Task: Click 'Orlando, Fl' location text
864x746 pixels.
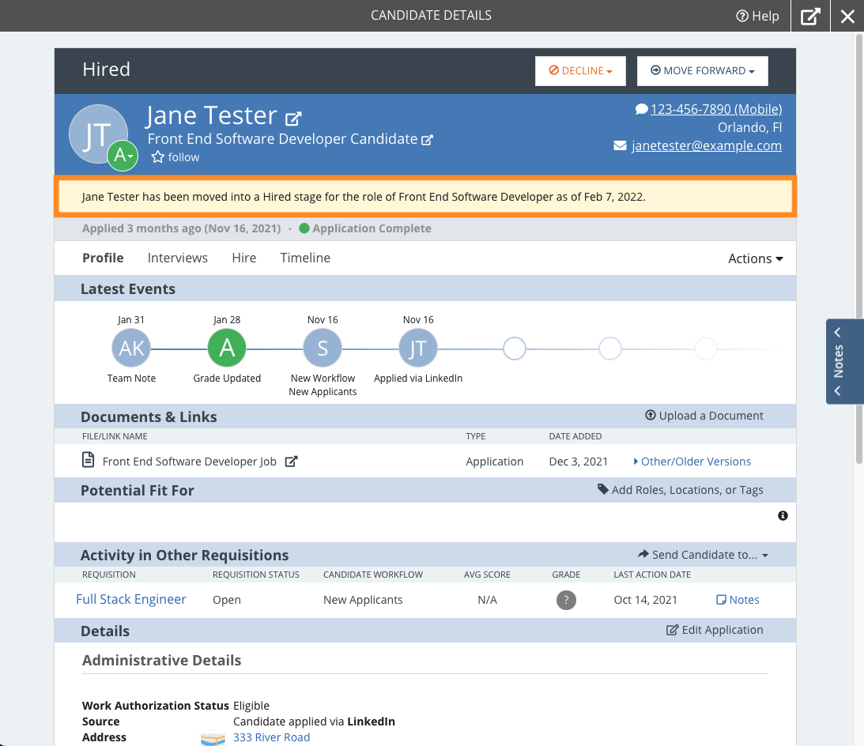Action: [749, 127]
